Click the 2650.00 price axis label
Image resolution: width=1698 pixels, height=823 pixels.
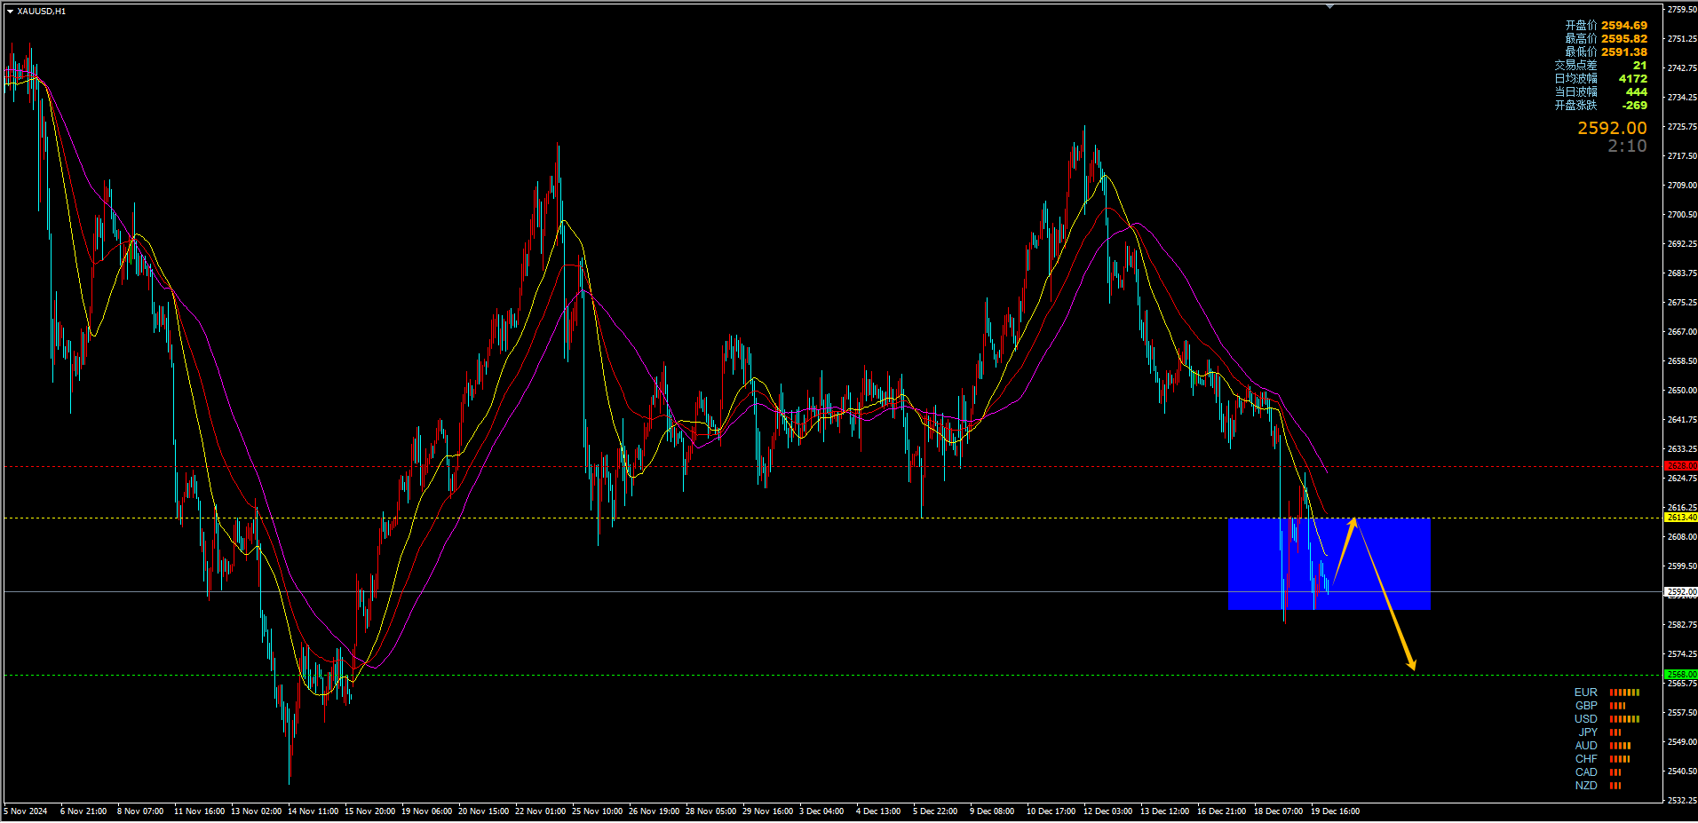[1682, 391]
